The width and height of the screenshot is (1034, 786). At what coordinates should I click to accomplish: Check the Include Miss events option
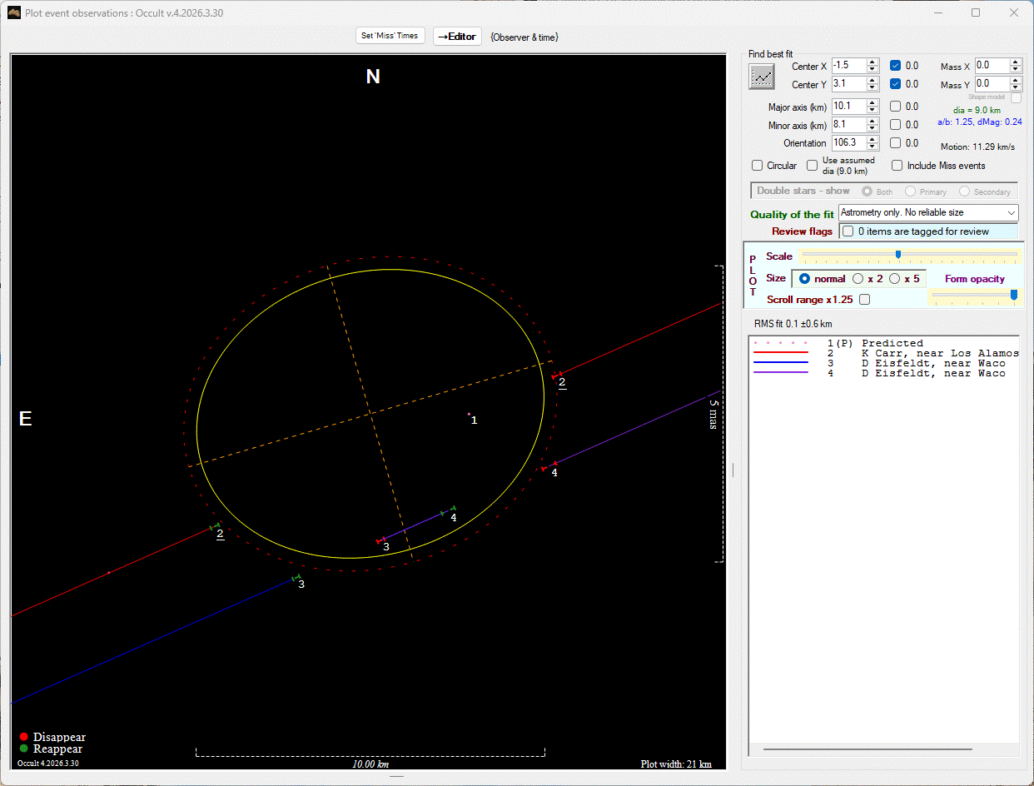pos(897,166)
